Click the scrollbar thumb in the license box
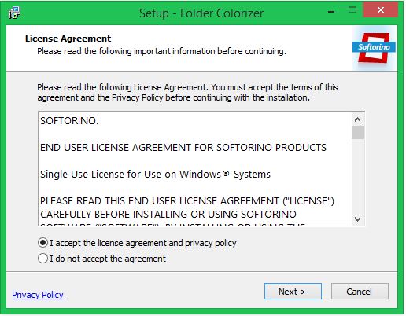406x316 pixels. [x=357, y=133]
